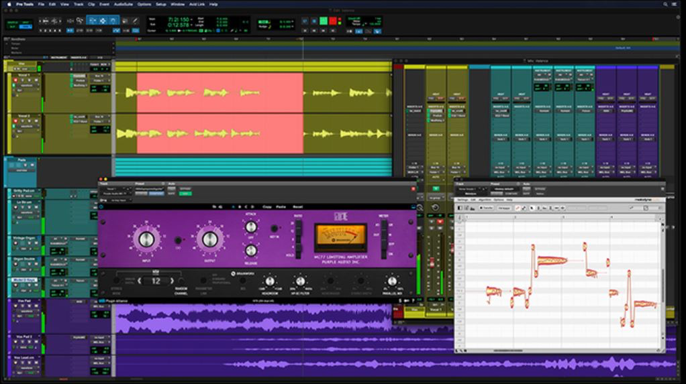686x384 pixels.
Task: Select plugin settings slot D
Action: tap(252, 206)
